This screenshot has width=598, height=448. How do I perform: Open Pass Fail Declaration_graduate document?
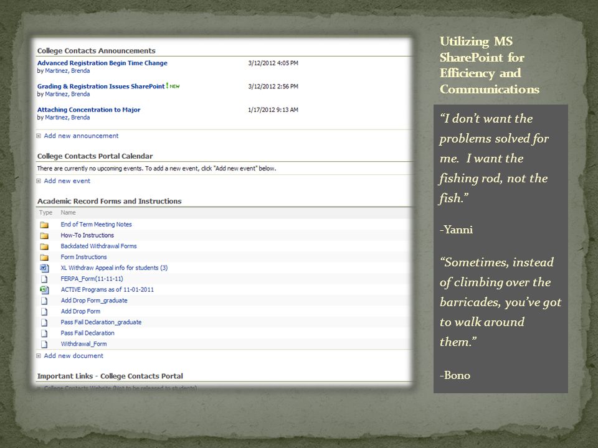[101, 322]
